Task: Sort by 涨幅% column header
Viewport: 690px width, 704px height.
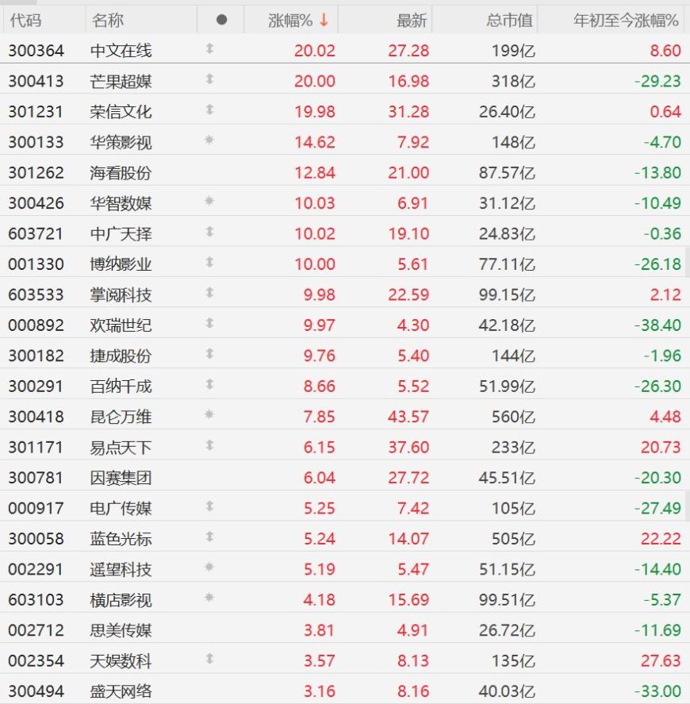Action: (x=291, y=21)
